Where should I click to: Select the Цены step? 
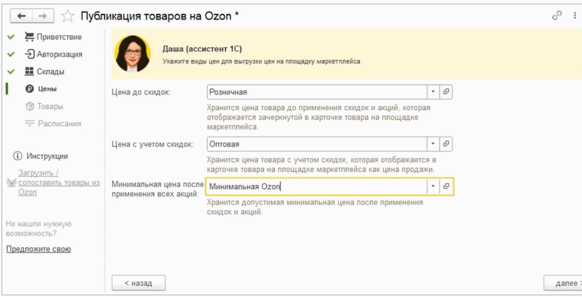[x=47, y=89]
